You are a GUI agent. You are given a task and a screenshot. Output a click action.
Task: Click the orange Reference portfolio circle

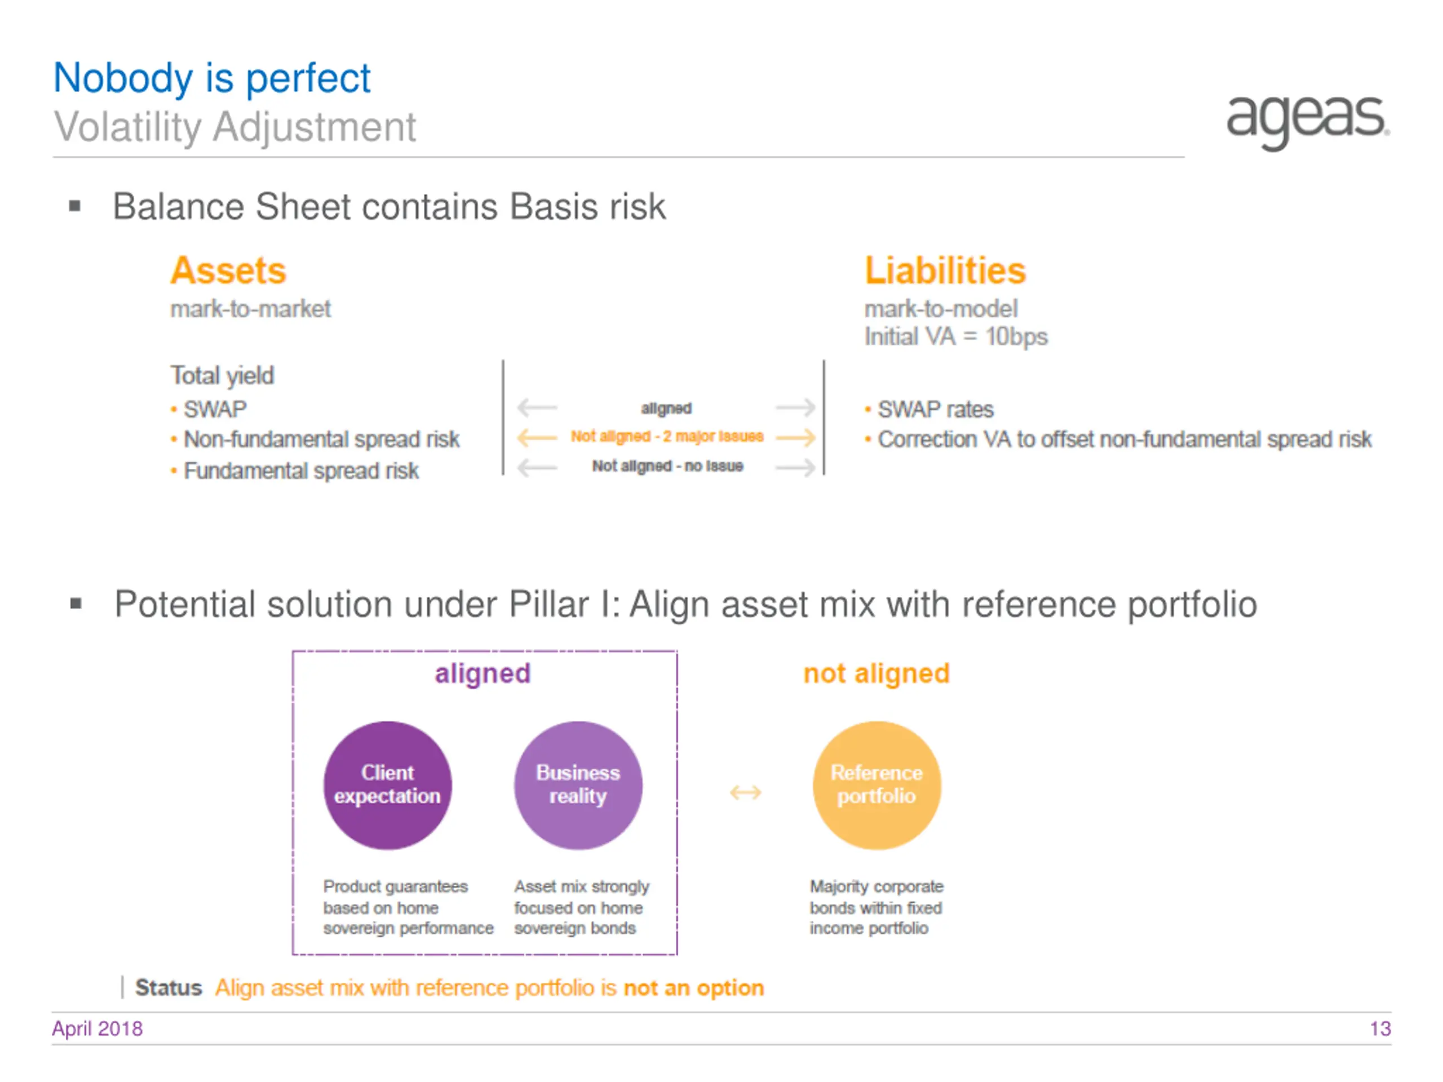tap(876, 785)
